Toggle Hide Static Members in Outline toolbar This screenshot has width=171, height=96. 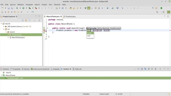pyautogui.click(x=149, y=69)
